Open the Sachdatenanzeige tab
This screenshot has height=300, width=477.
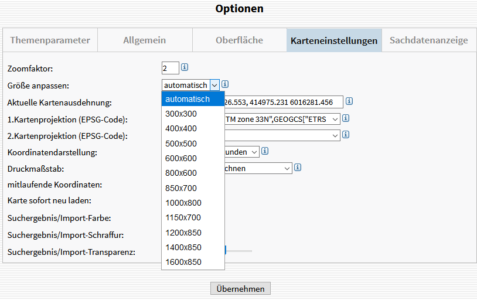pyautogui.click(x=428, y=40)
